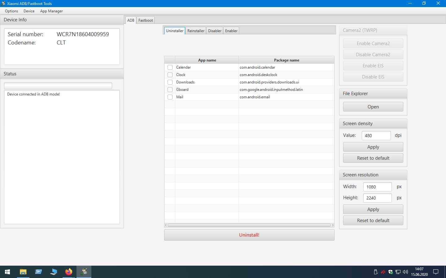Open the network tray icon
This screenshot has width=446, height=278.
pos(398,272)
